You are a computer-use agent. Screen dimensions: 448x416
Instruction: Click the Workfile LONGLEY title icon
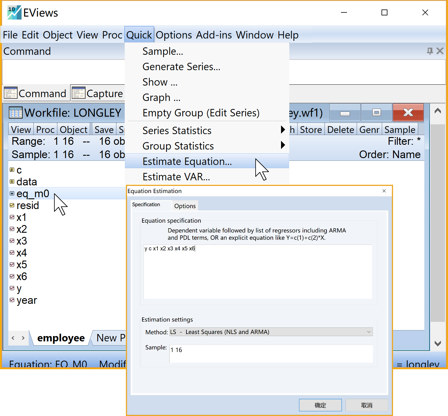click(x=15, y=113)
